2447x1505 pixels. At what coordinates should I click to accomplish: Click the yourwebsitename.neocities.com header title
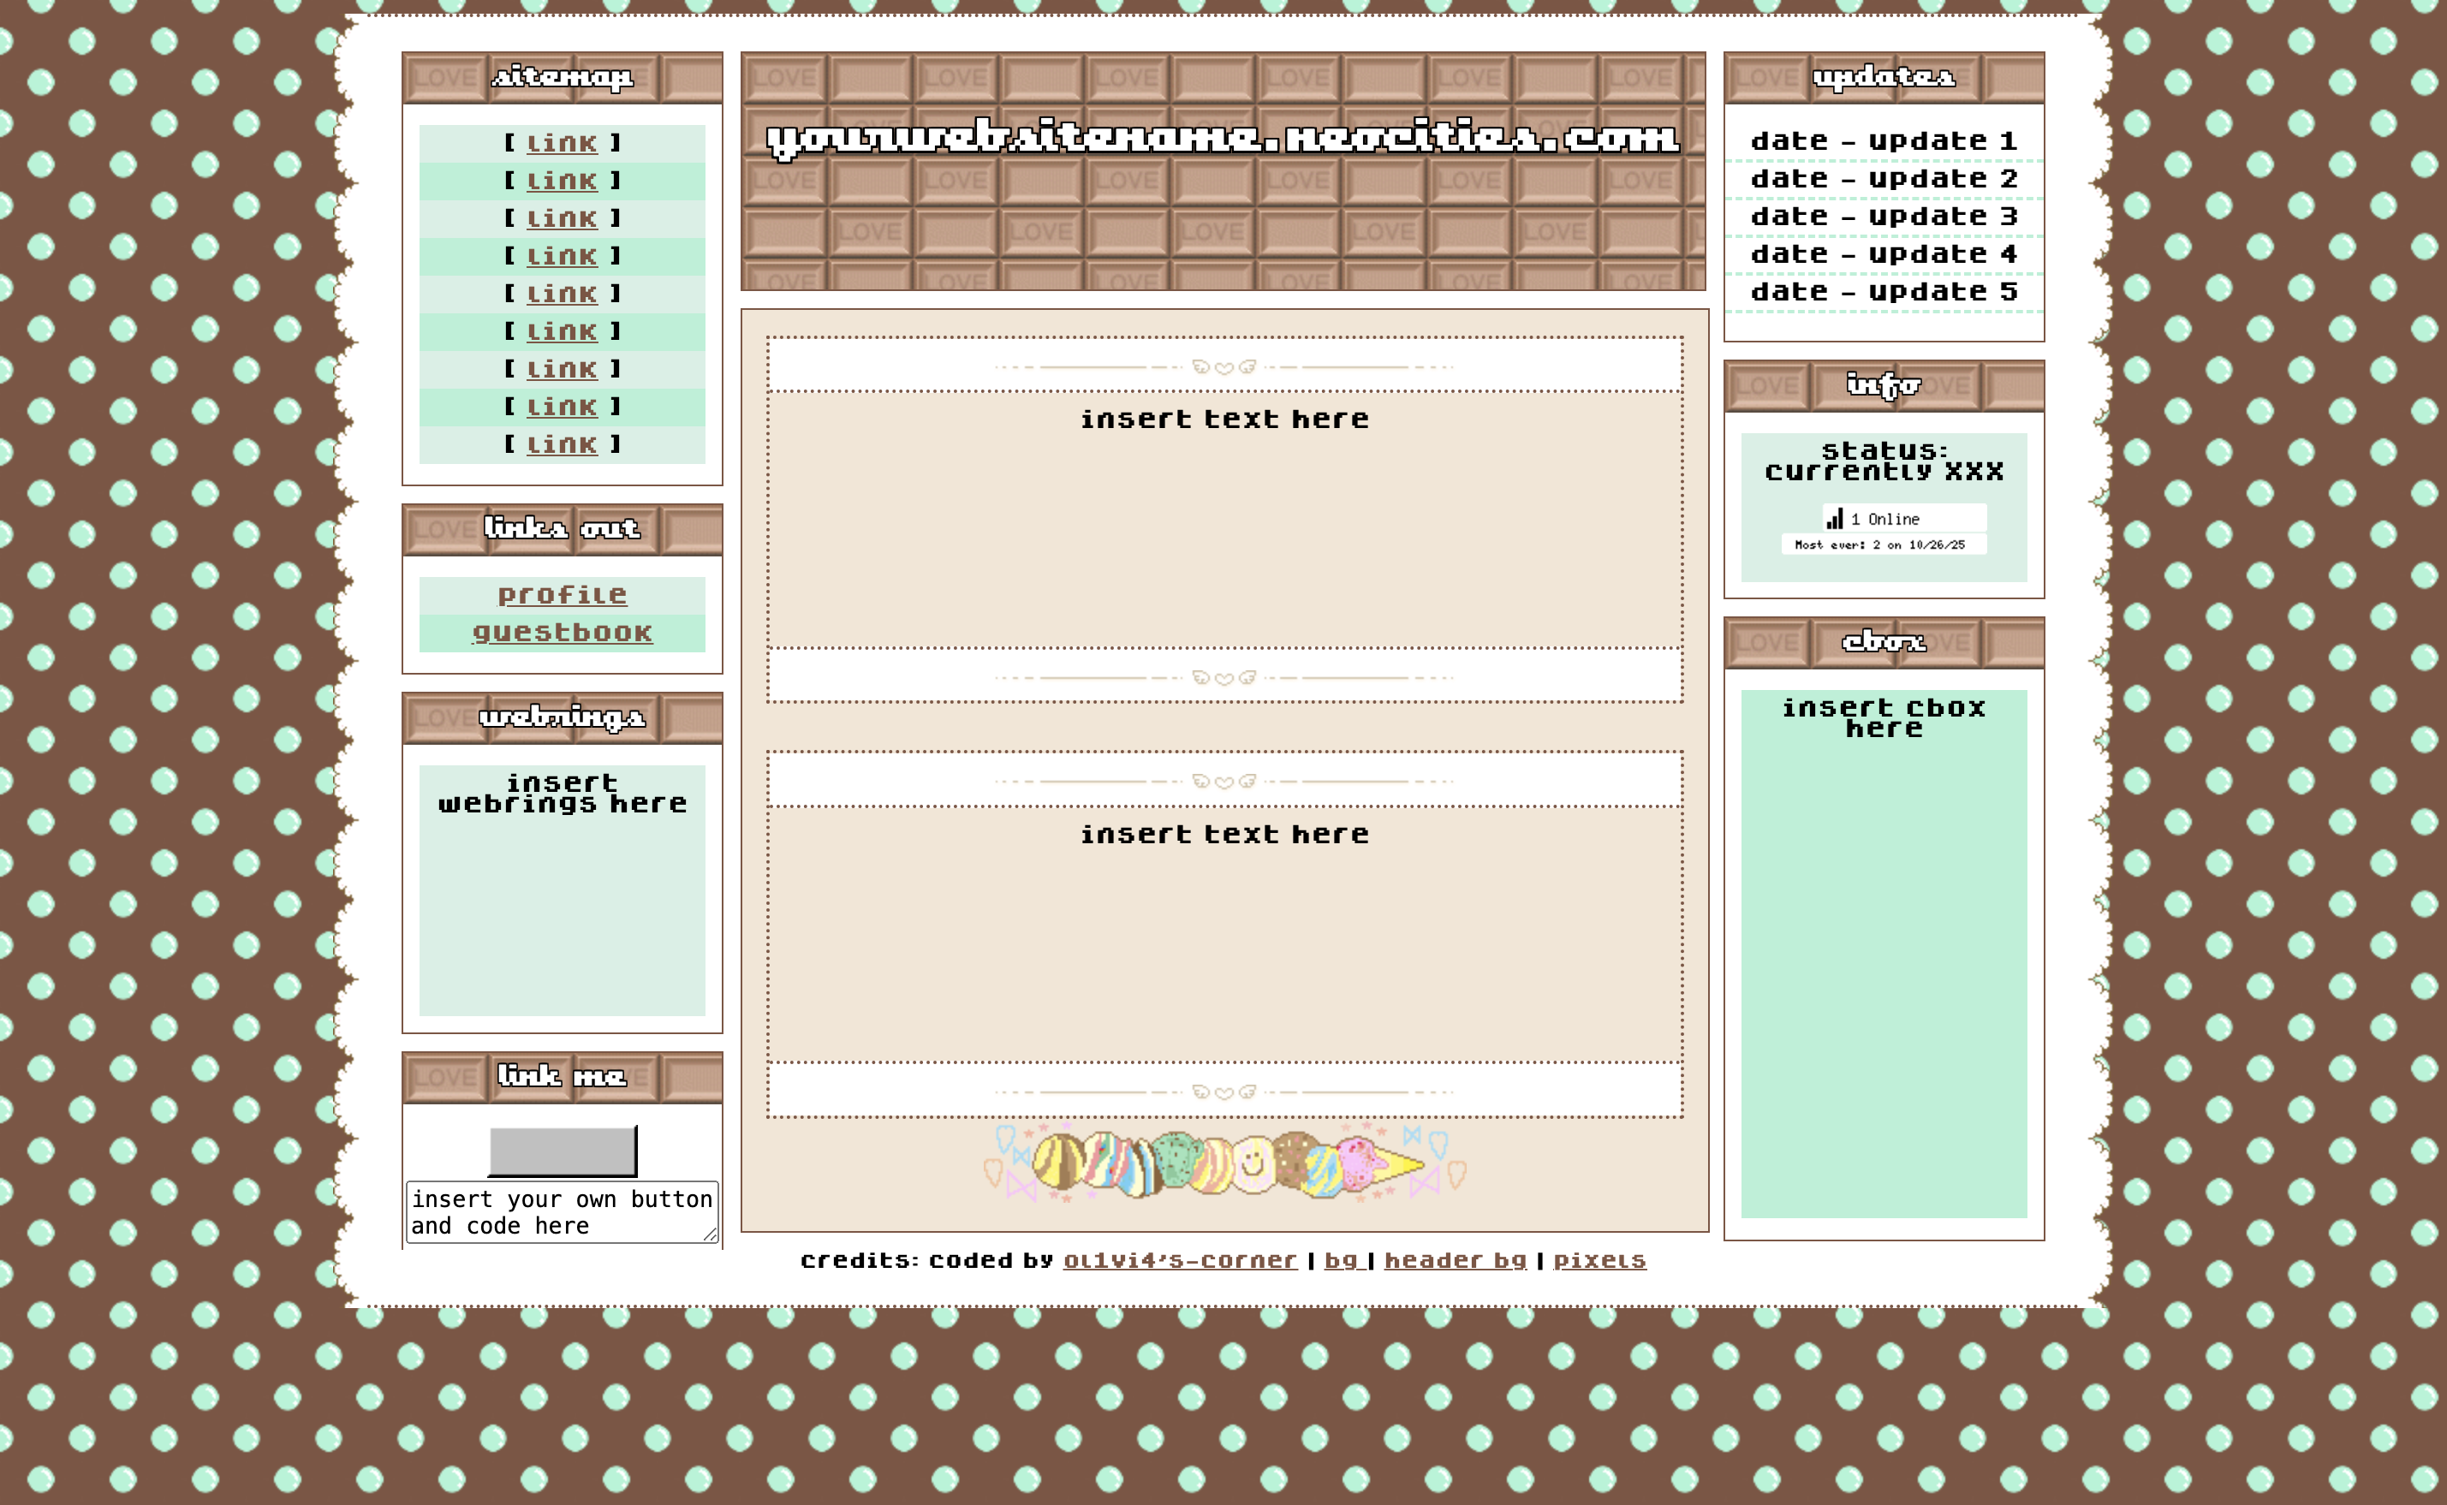(x=1223, y=137)
